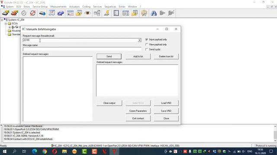Select the Routine folder in the tree
Viewport: 277px width, 155px height.
click(x=16, y=31)
